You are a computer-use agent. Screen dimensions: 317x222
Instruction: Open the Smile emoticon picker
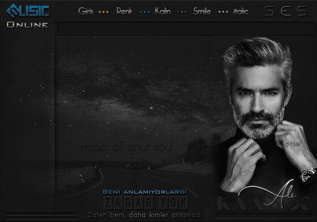[202, 11]
